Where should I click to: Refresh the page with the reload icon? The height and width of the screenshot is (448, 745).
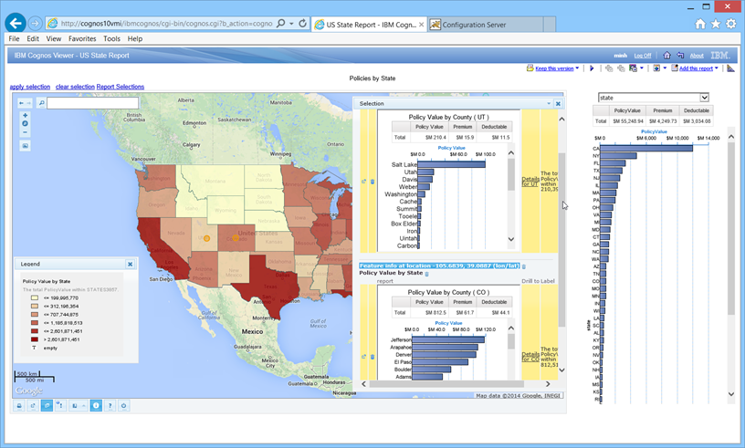[302, 23]
